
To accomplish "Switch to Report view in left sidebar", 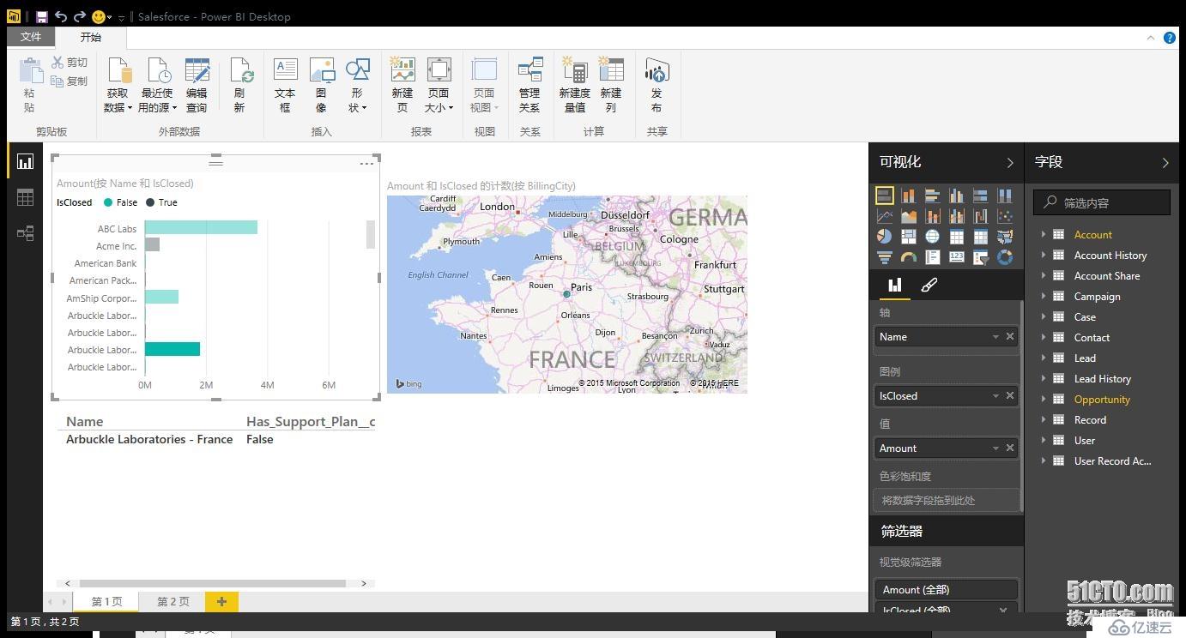I will click(x=25, y=161).
